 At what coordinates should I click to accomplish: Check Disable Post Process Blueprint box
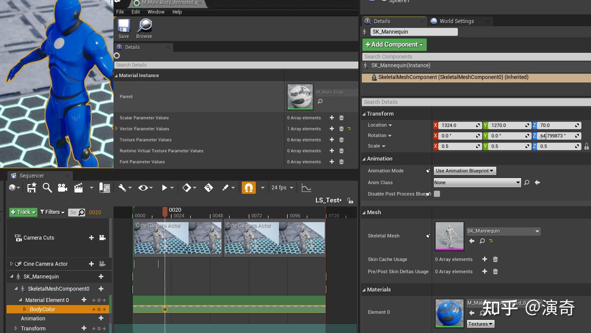437,194
